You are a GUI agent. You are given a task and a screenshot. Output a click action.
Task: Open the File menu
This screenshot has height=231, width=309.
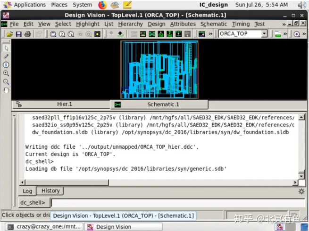point(14,24)
